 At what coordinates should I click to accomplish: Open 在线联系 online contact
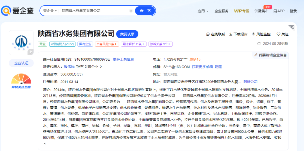tap(216, 34)
